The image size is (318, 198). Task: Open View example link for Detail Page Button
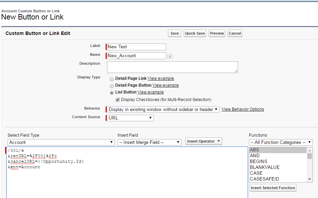tap(165, 85)
